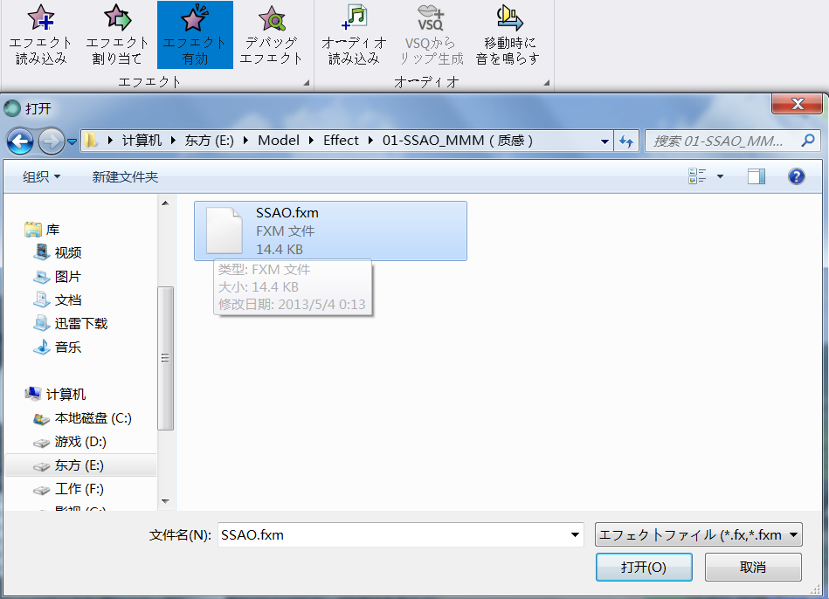
Task: Select 本地磁盘 (C:) in the navigation tree
Action: [93, 418]
